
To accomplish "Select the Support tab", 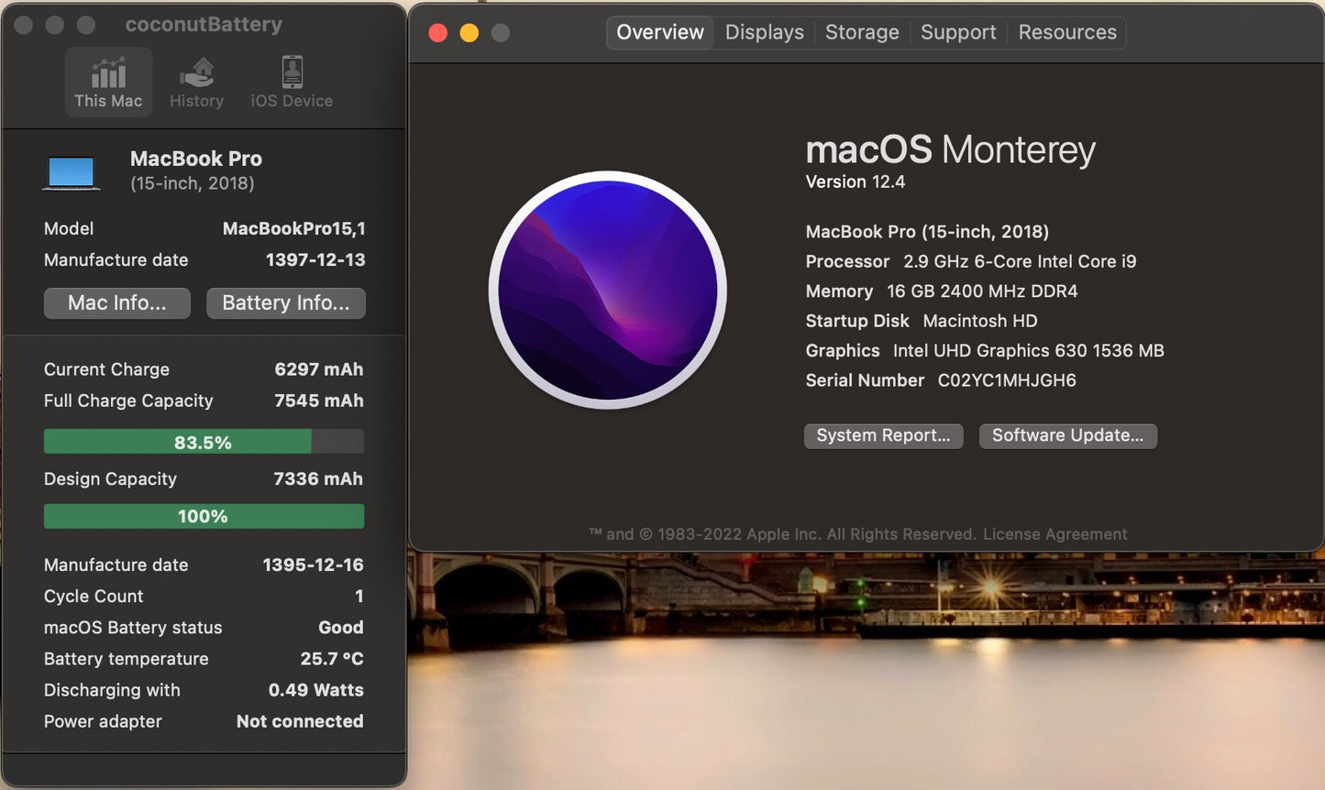I will [x=957, y=32].
